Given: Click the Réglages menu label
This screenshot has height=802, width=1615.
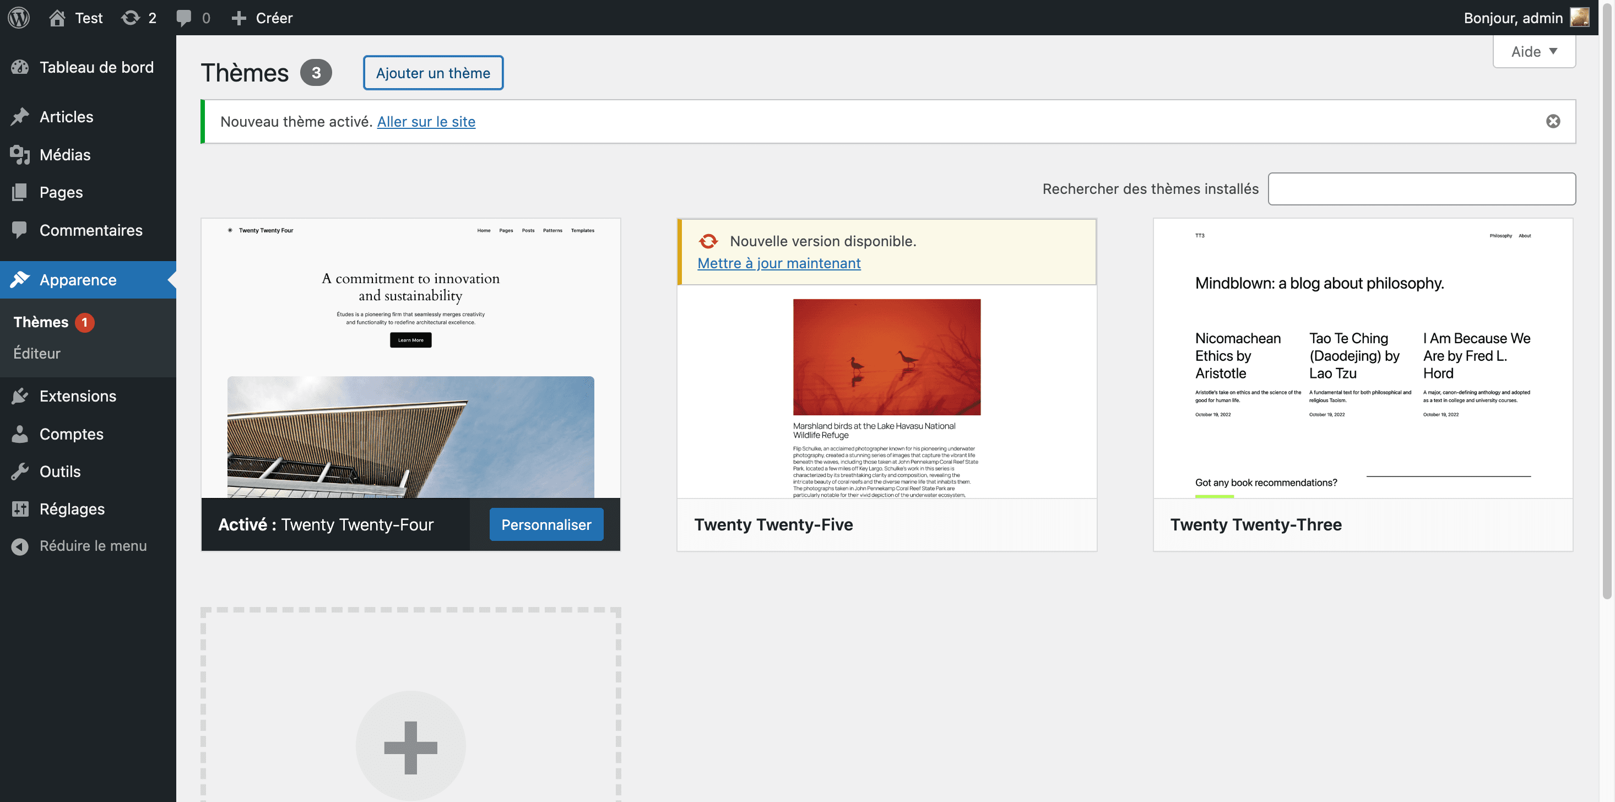Looking at the screenshot, I should point(72,508).
